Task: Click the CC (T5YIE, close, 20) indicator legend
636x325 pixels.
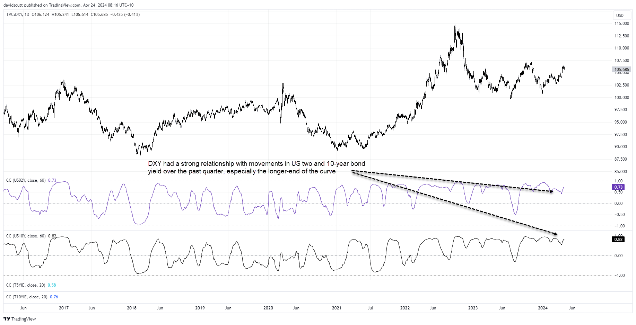Action: 26,285
